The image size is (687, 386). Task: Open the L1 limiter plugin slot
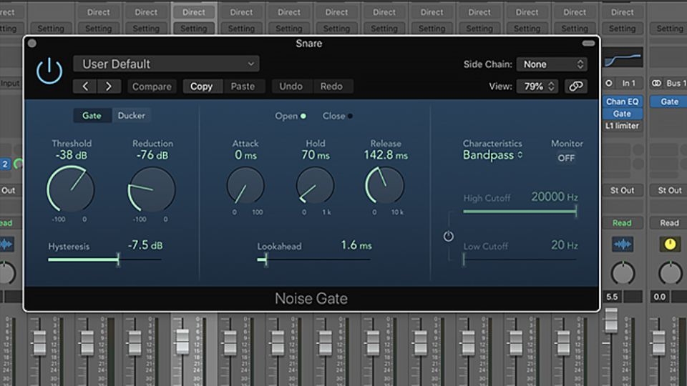coord(622,126)
